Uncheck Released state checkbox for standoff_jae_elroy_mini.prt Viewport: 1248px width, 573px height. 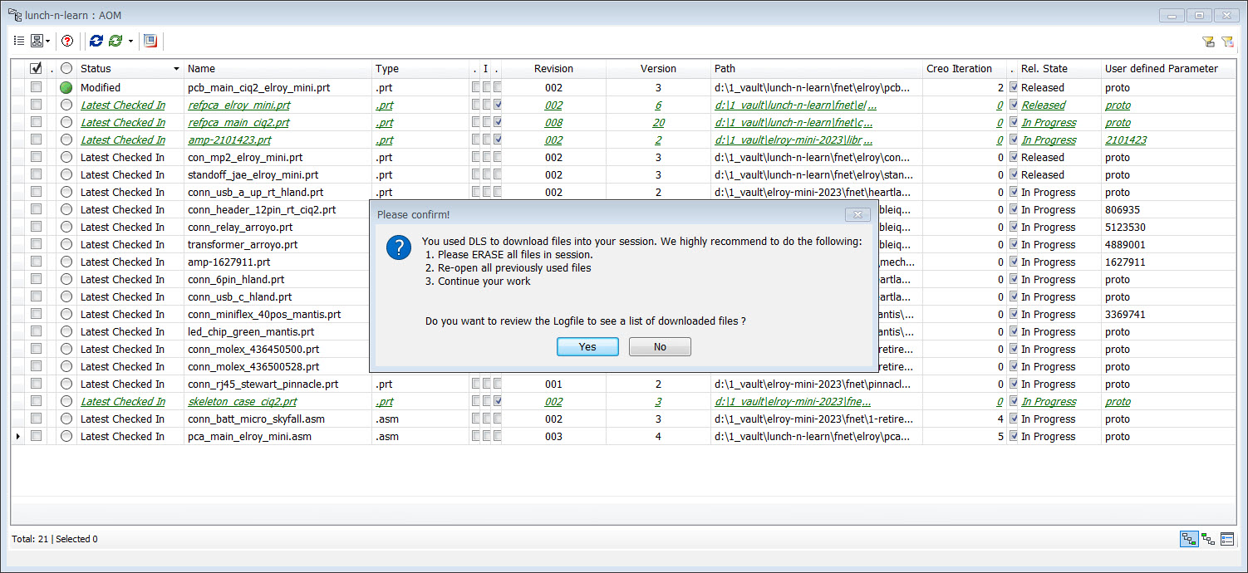point(1013,174)
